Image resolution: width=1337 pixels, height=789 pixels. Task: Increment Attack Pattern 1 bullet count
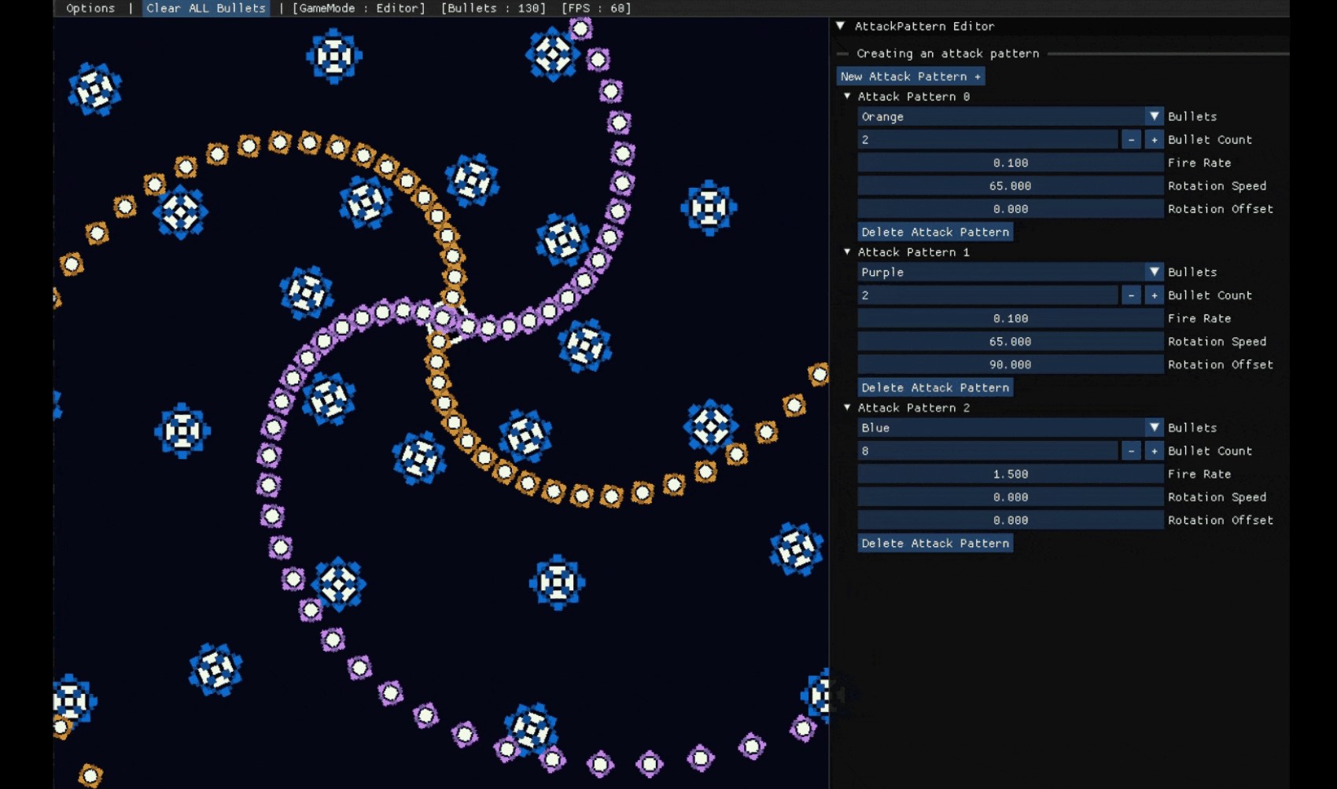(1154, 295)
